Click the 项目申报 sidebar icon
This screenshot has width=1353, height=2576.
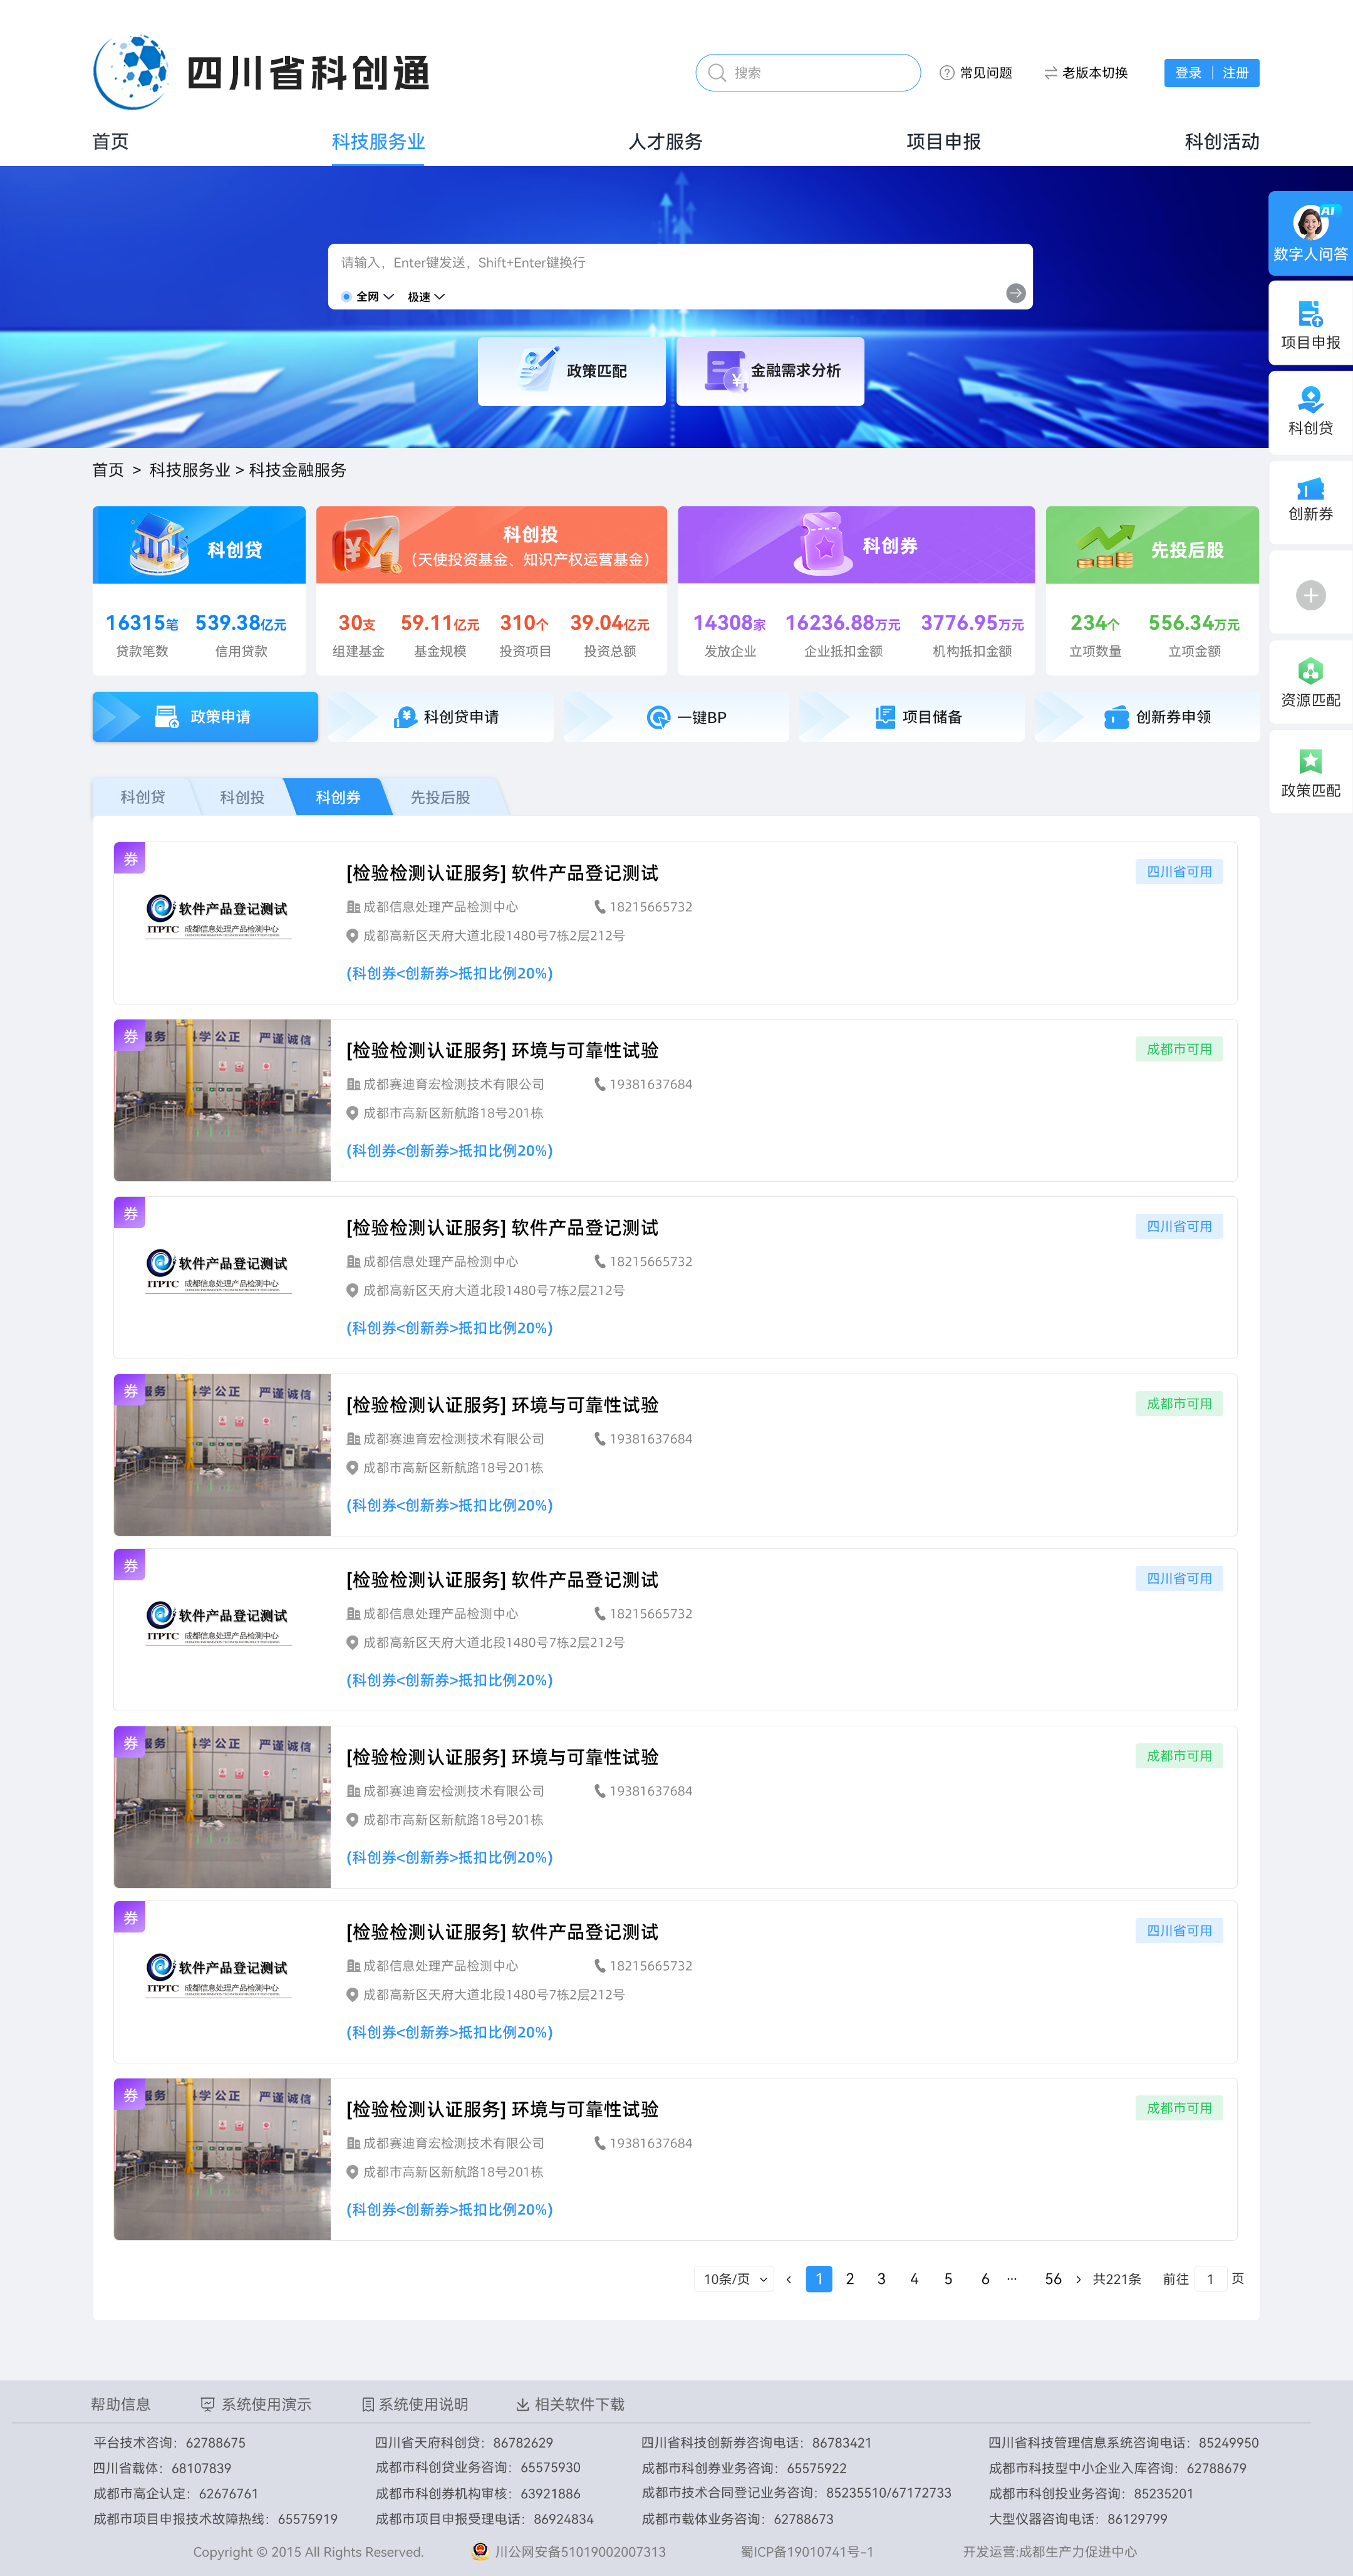pyautogui.click(x=1310, y=315)
